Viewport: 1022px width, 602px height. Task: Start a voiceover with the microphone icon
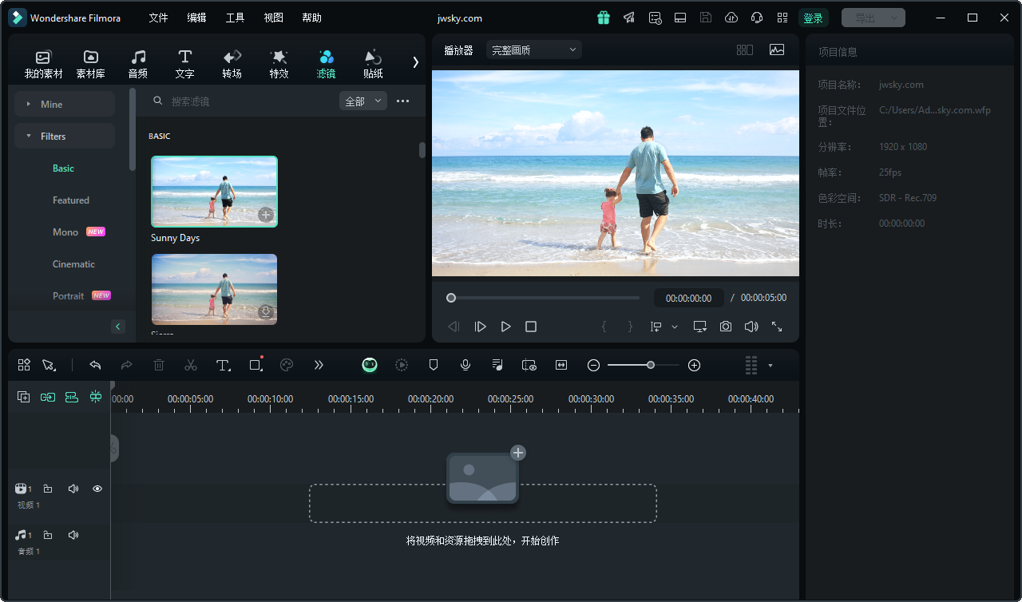[x=465, y=365]
